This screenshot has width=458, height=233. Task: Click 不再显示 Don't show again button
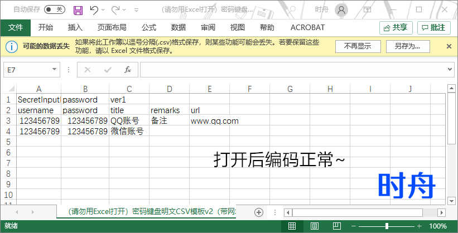coord(358,46)
